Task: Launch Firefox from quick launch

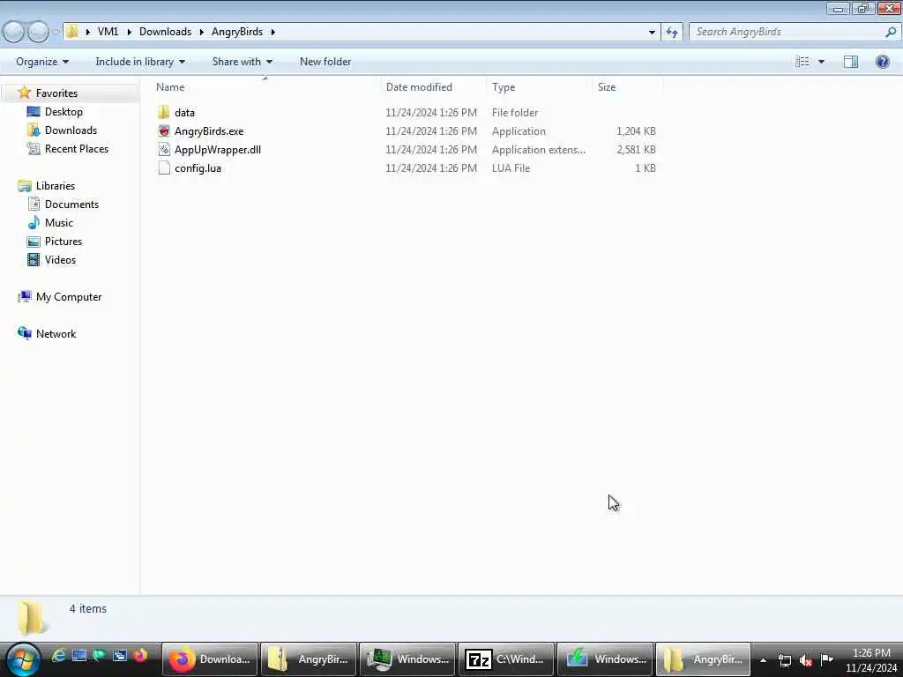Action: click(x=140, y=655)
